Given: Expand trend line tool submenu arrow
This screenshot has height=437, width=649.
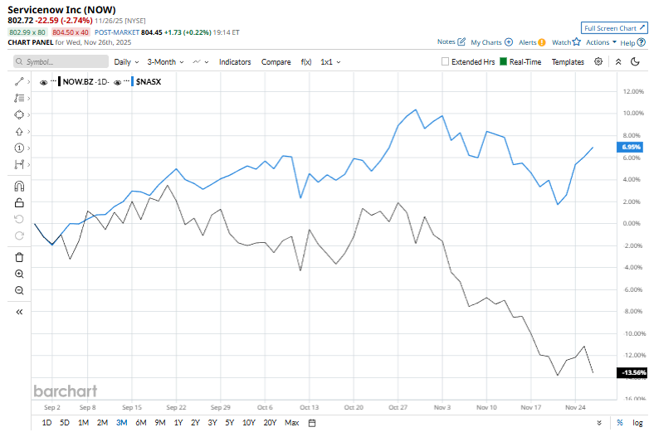Looking at the screenshot, I should [x=28, y=82].
